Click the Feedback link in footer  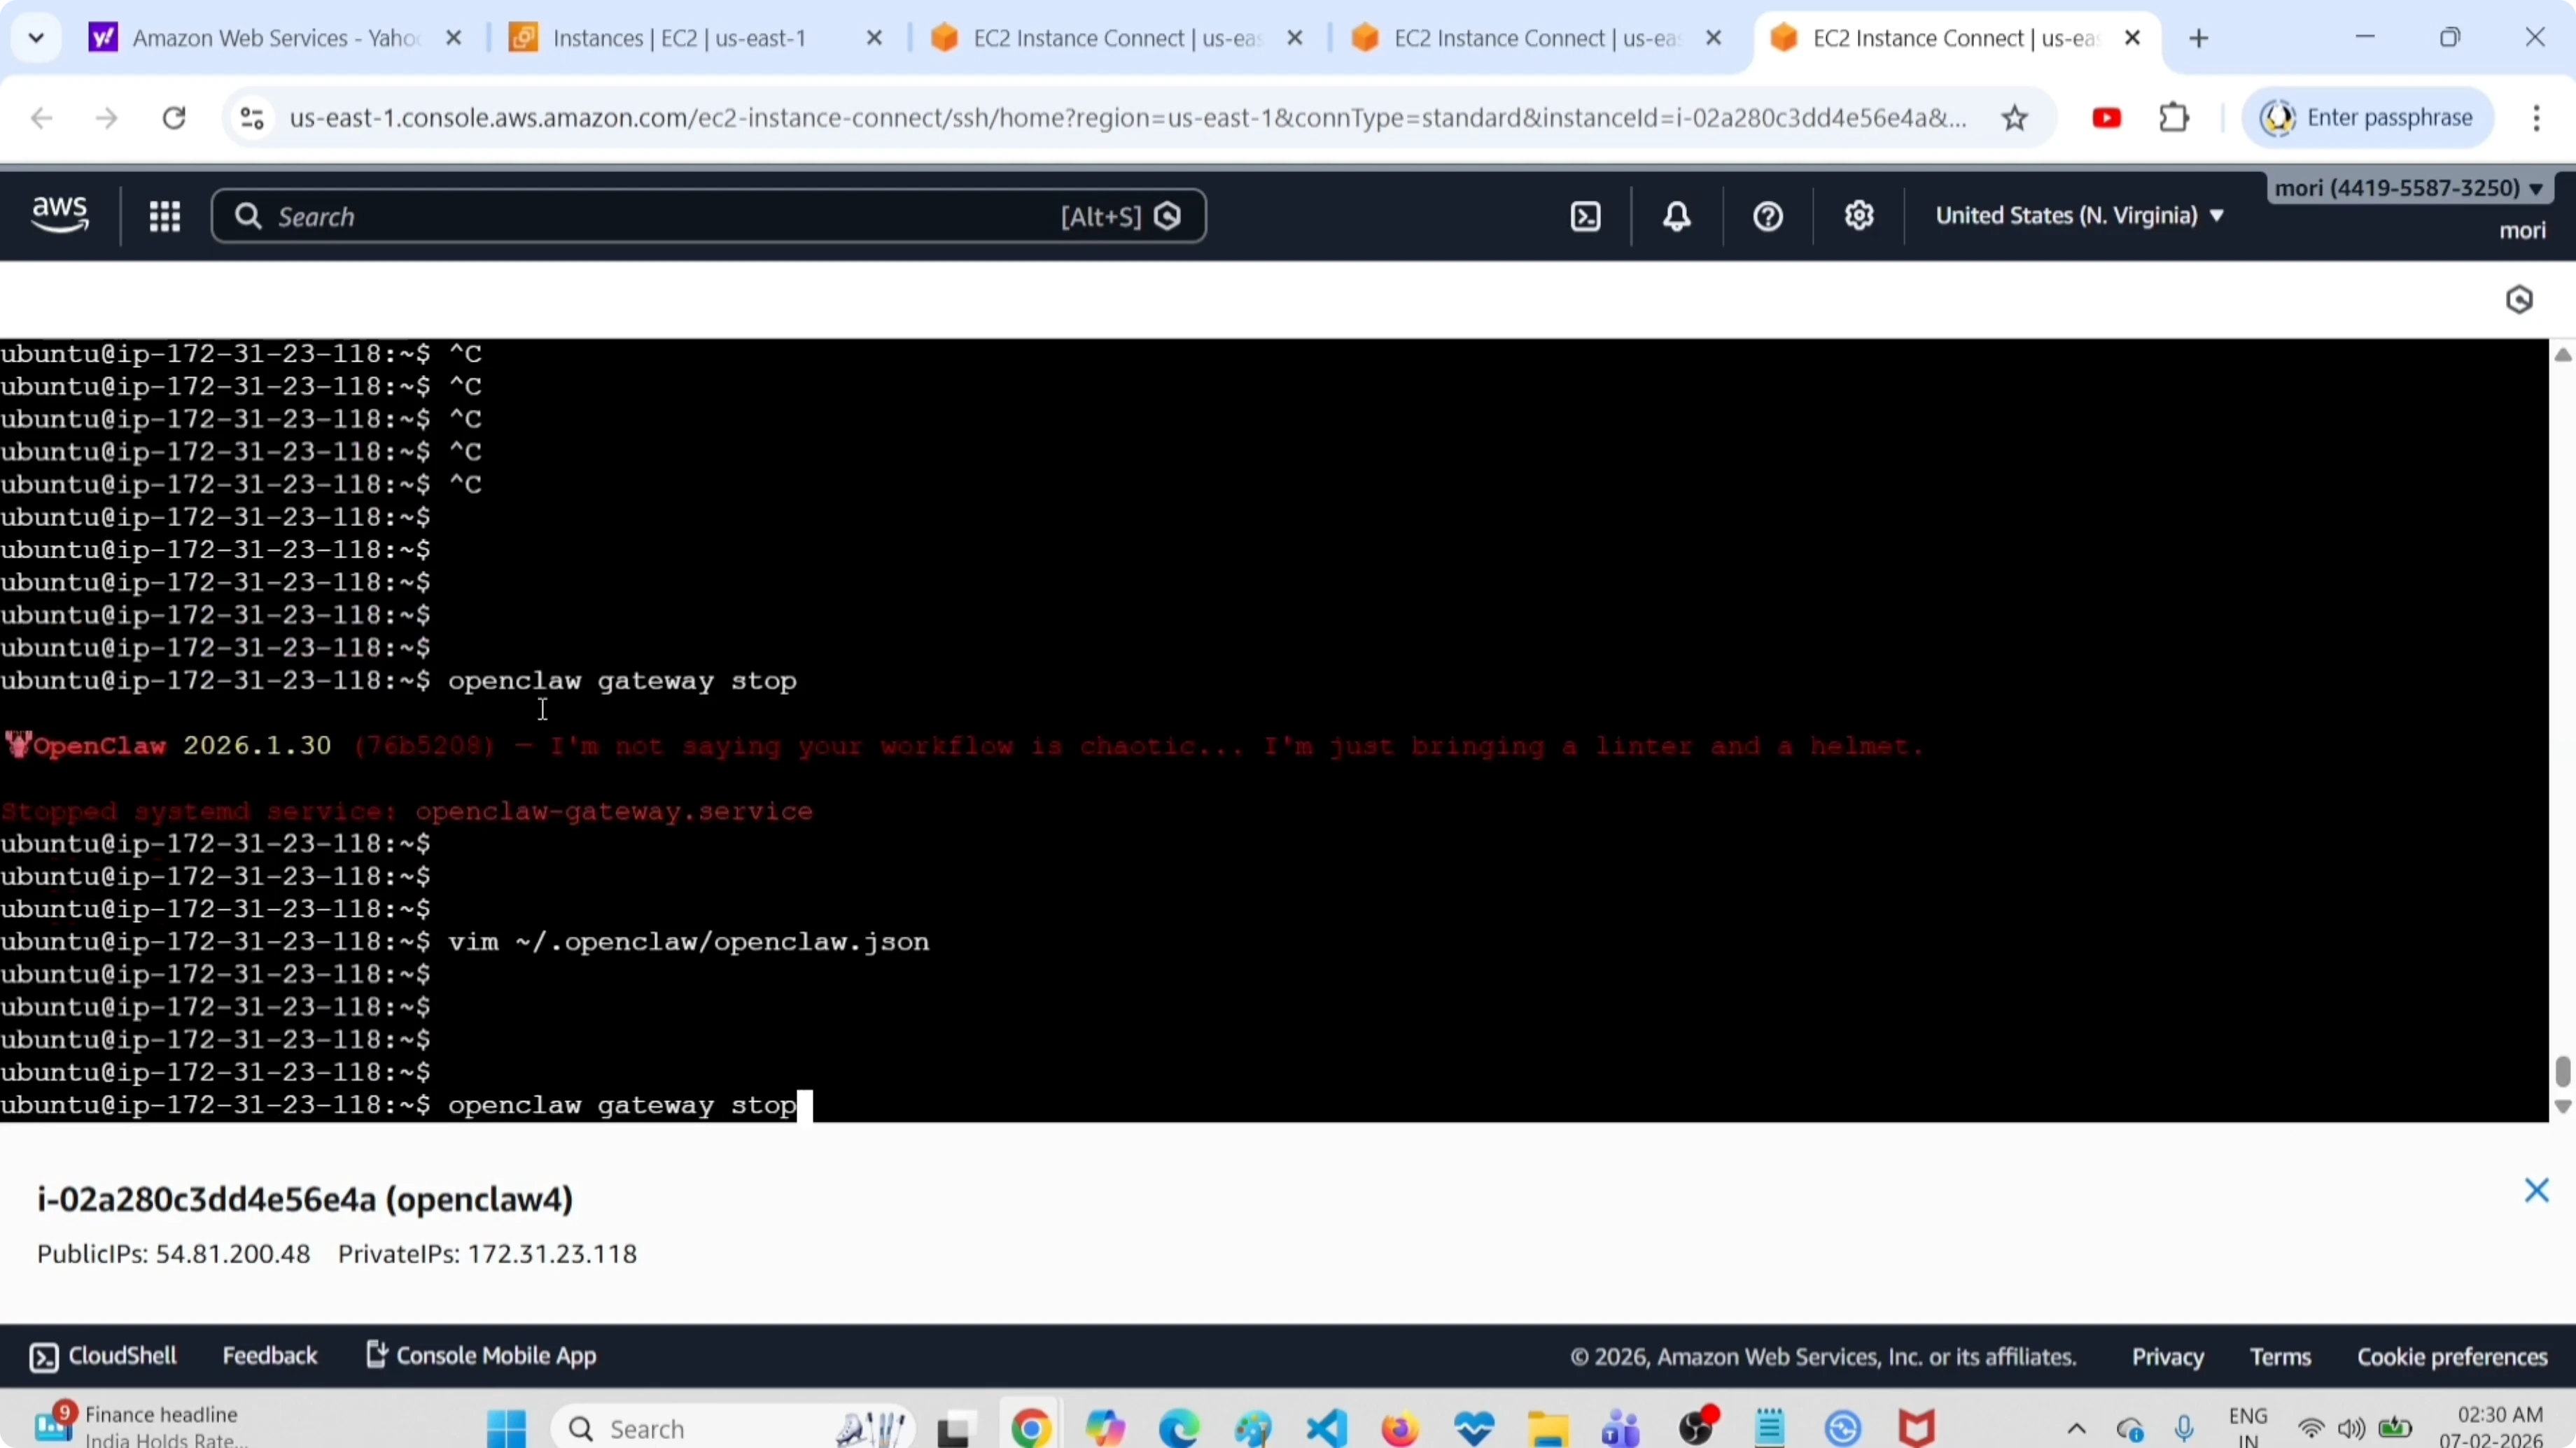269,1356
